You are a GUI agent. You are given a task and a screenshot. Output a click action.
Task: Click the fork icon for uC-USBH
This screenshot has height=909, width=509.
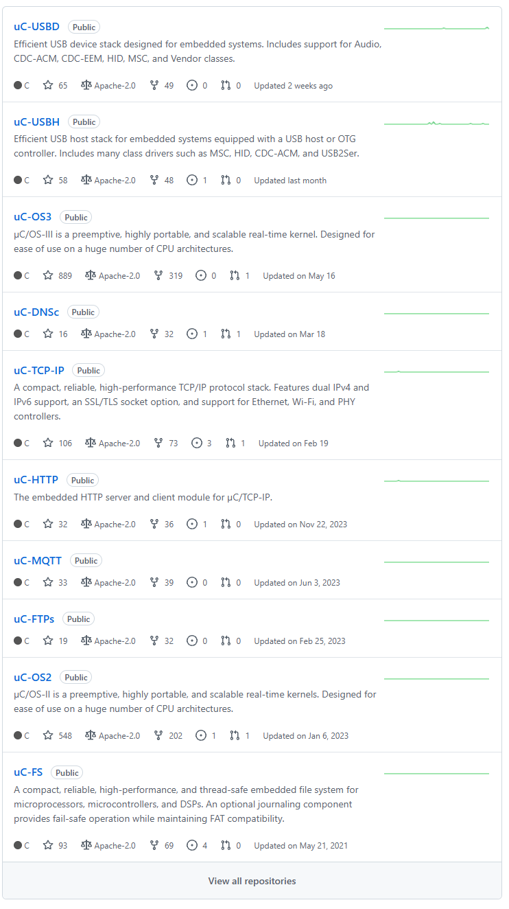154,181
